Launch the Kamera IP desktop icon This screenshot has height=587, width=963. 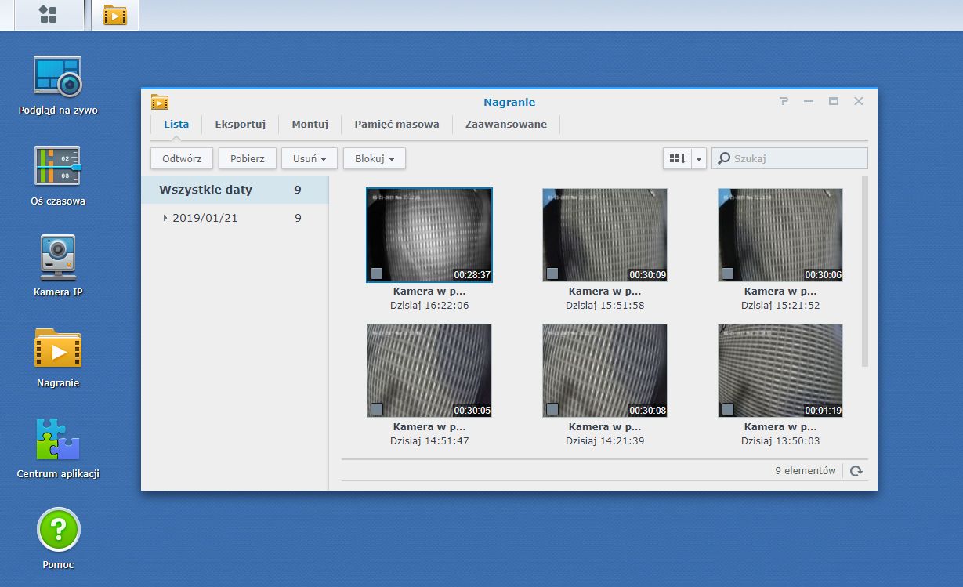(x=57, y=258)
